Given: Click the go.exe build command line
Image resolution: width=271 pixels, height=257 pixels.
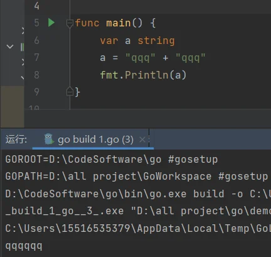Looking at the screenshot, I should (138, 194).
